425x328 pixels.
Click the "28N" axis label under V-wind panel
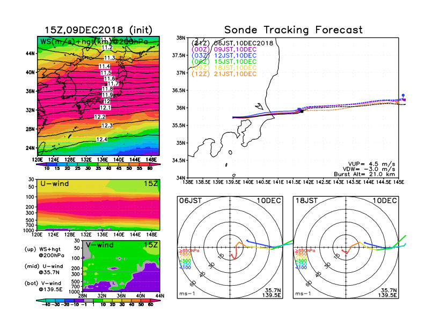click(x=83, y=295)
